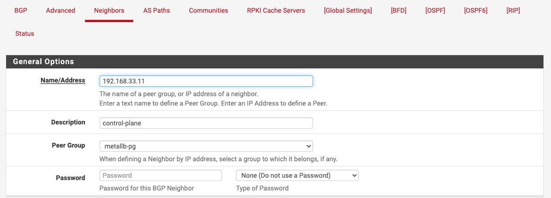The image size is (551, 198).
Task: Navigate to the BFD tab
Action: pos(398,10)
